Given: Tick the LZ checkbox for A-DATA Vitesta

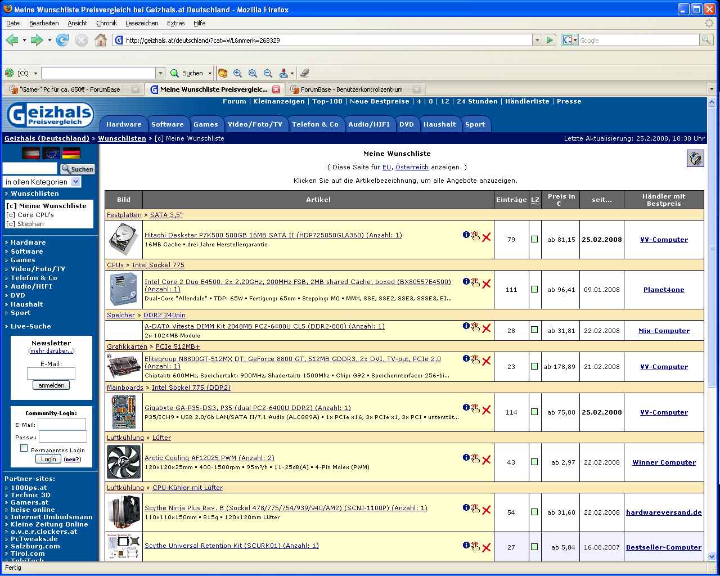Looking at the screenshot, I should [534, 330].
